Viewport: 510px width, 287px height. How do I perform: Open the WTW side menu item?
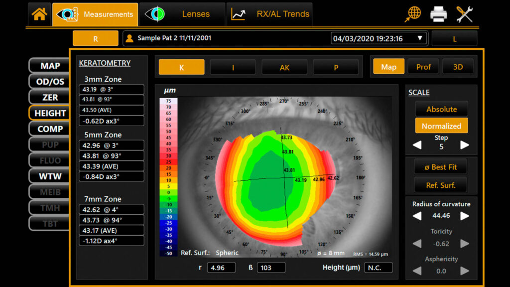(50, 176)
